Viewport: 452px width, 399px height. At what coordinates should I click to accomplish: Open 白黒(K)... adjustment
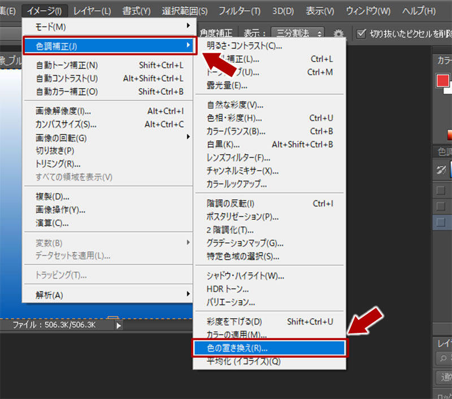(x=270, y=145)
